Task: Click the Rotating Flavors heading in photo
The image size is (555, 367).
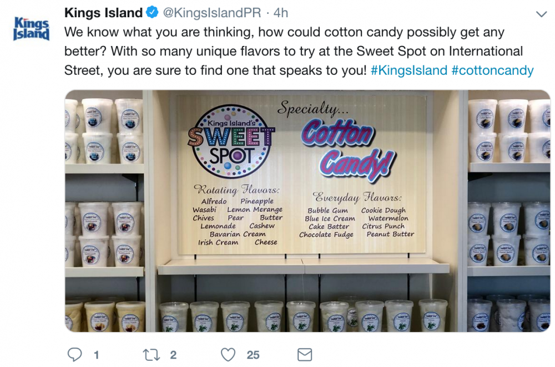Action: point(236,190)
